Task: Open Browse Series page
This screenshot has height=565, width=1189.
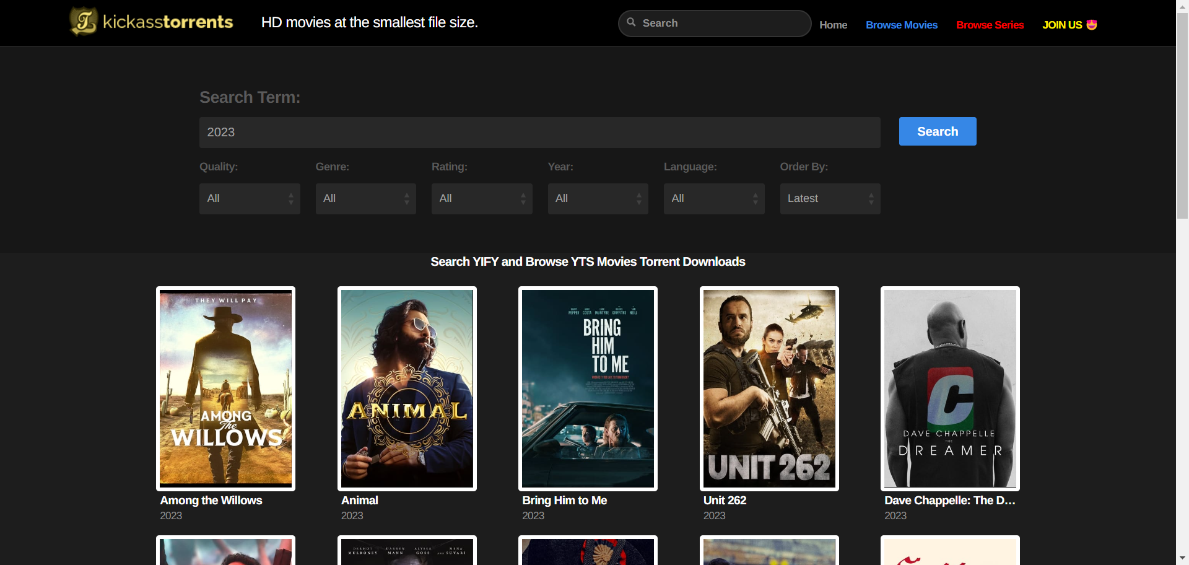Action: [x=990, y=25]
